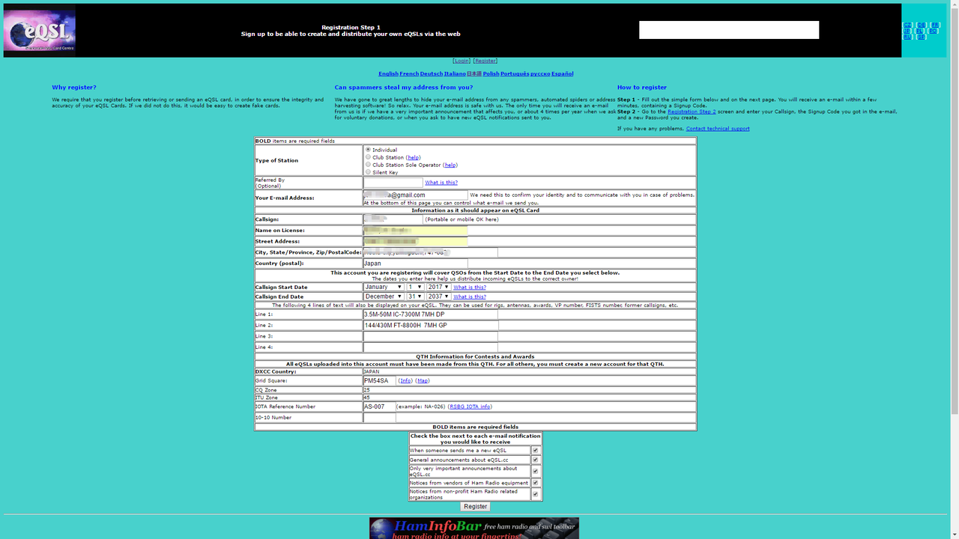The image size is (959, 539).
Task: Open the Callsign Start Date year dropdown
Action: click(x=438, y=287)
